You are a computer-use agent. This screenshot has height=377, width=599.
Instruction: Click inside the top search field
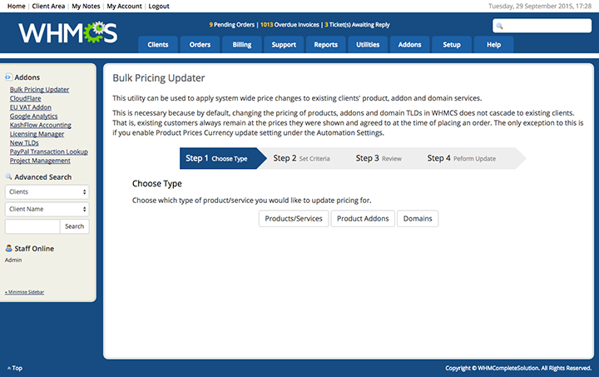pos(542,26)
